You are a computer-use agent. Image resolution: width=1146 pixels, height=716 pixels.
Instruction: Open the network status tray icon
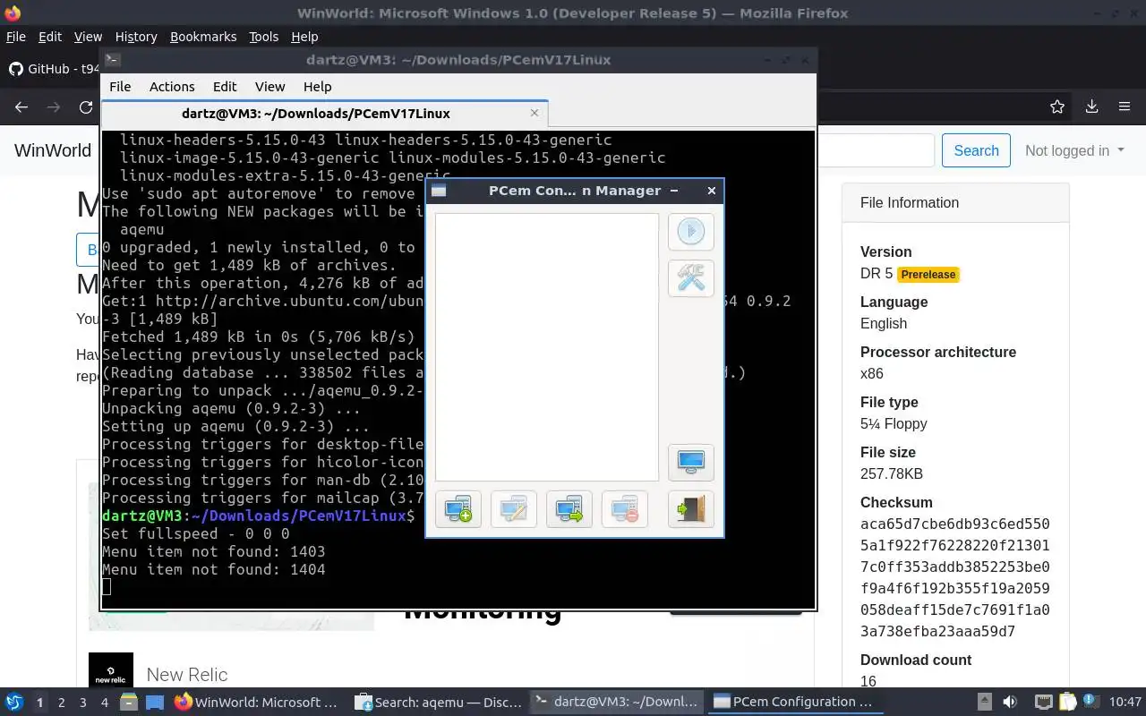point(1043,703)
